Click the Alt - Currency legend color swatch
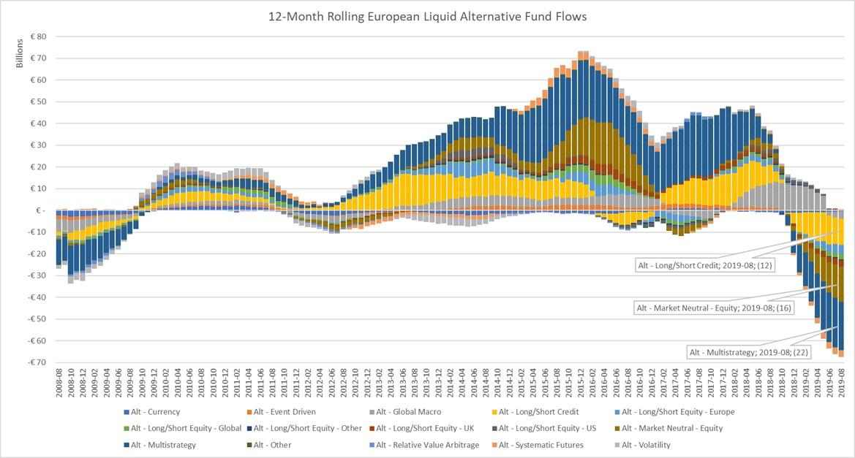The width and height of the screenshot is (855, 458). pos(127,412)
